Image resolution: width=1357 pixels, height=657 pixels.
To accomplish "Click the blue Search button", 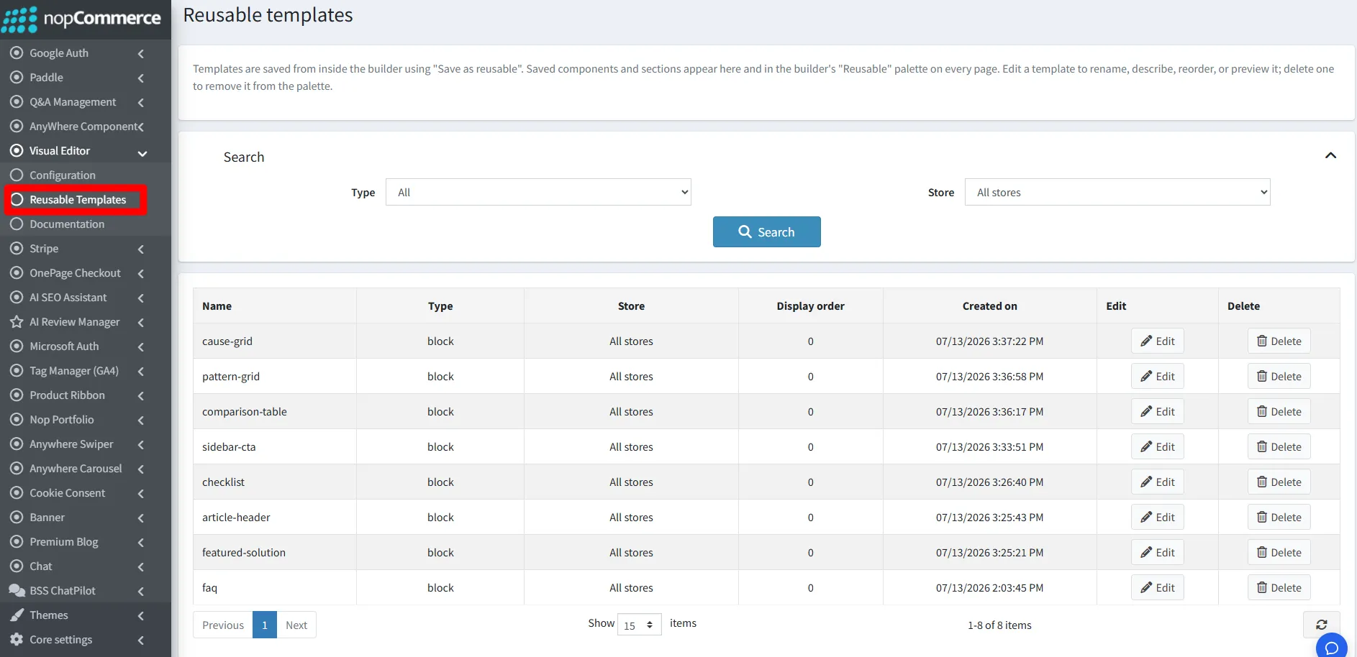I will (x=766, y=231).
